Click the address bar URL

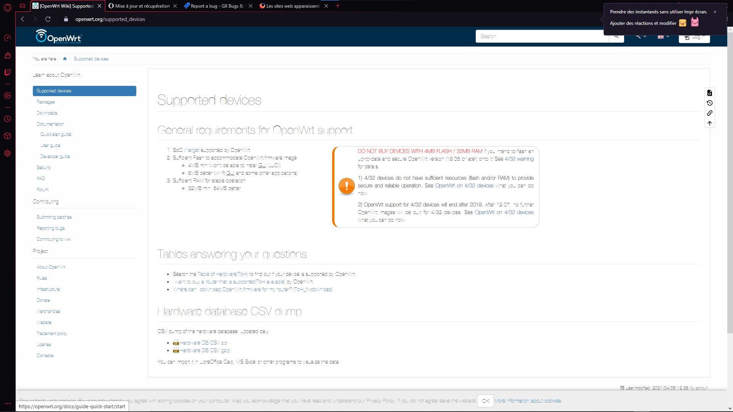tap(110, 19)
